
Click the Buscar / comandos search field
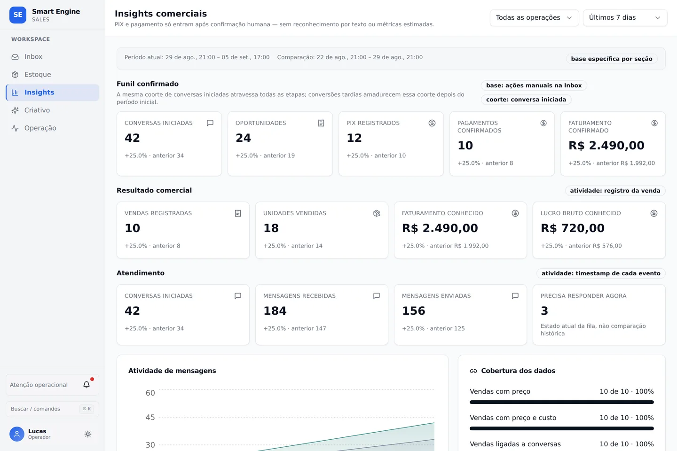coord(52,409)
